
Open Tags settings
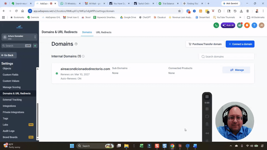click(x=5, y=118)
